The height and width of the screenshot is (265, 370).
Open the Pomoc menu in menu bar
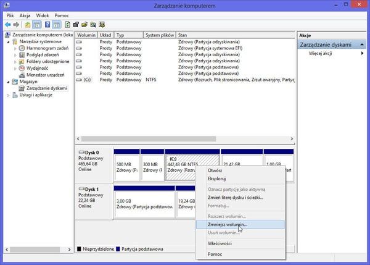(61, 15)
